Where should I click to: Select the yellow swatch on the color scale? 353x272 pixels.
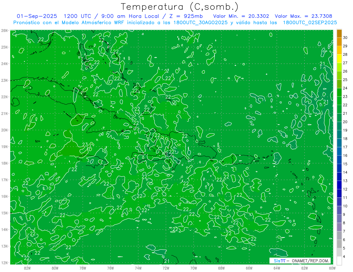click(x=339, y=59)
